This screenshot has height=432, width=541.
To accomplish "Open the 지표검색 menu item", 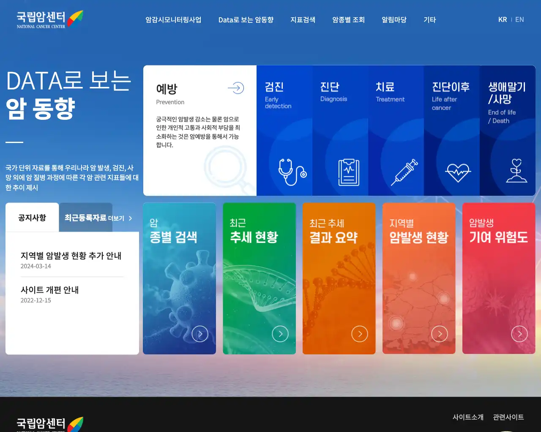I will (303, 19).
